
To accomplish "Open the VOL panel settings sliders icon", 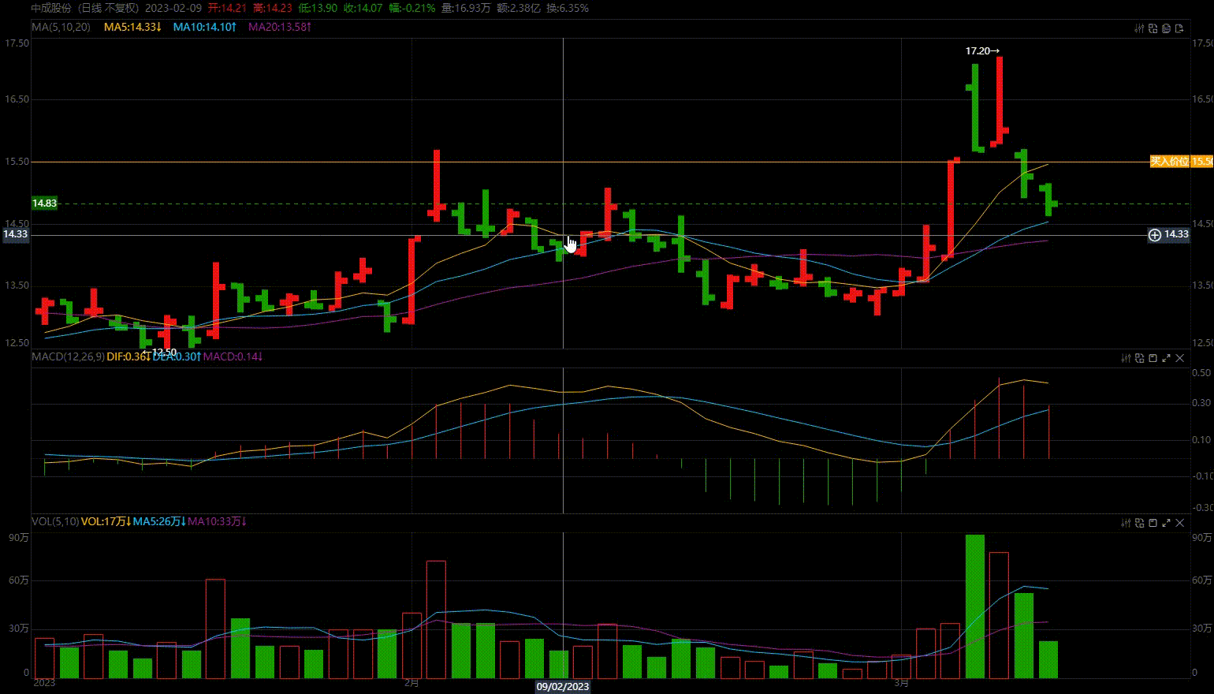I will (x=1126, y=523).
